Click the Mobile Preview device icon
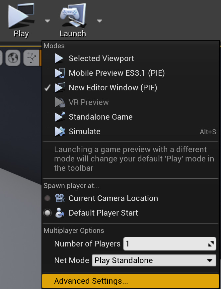 pos(60,73)
